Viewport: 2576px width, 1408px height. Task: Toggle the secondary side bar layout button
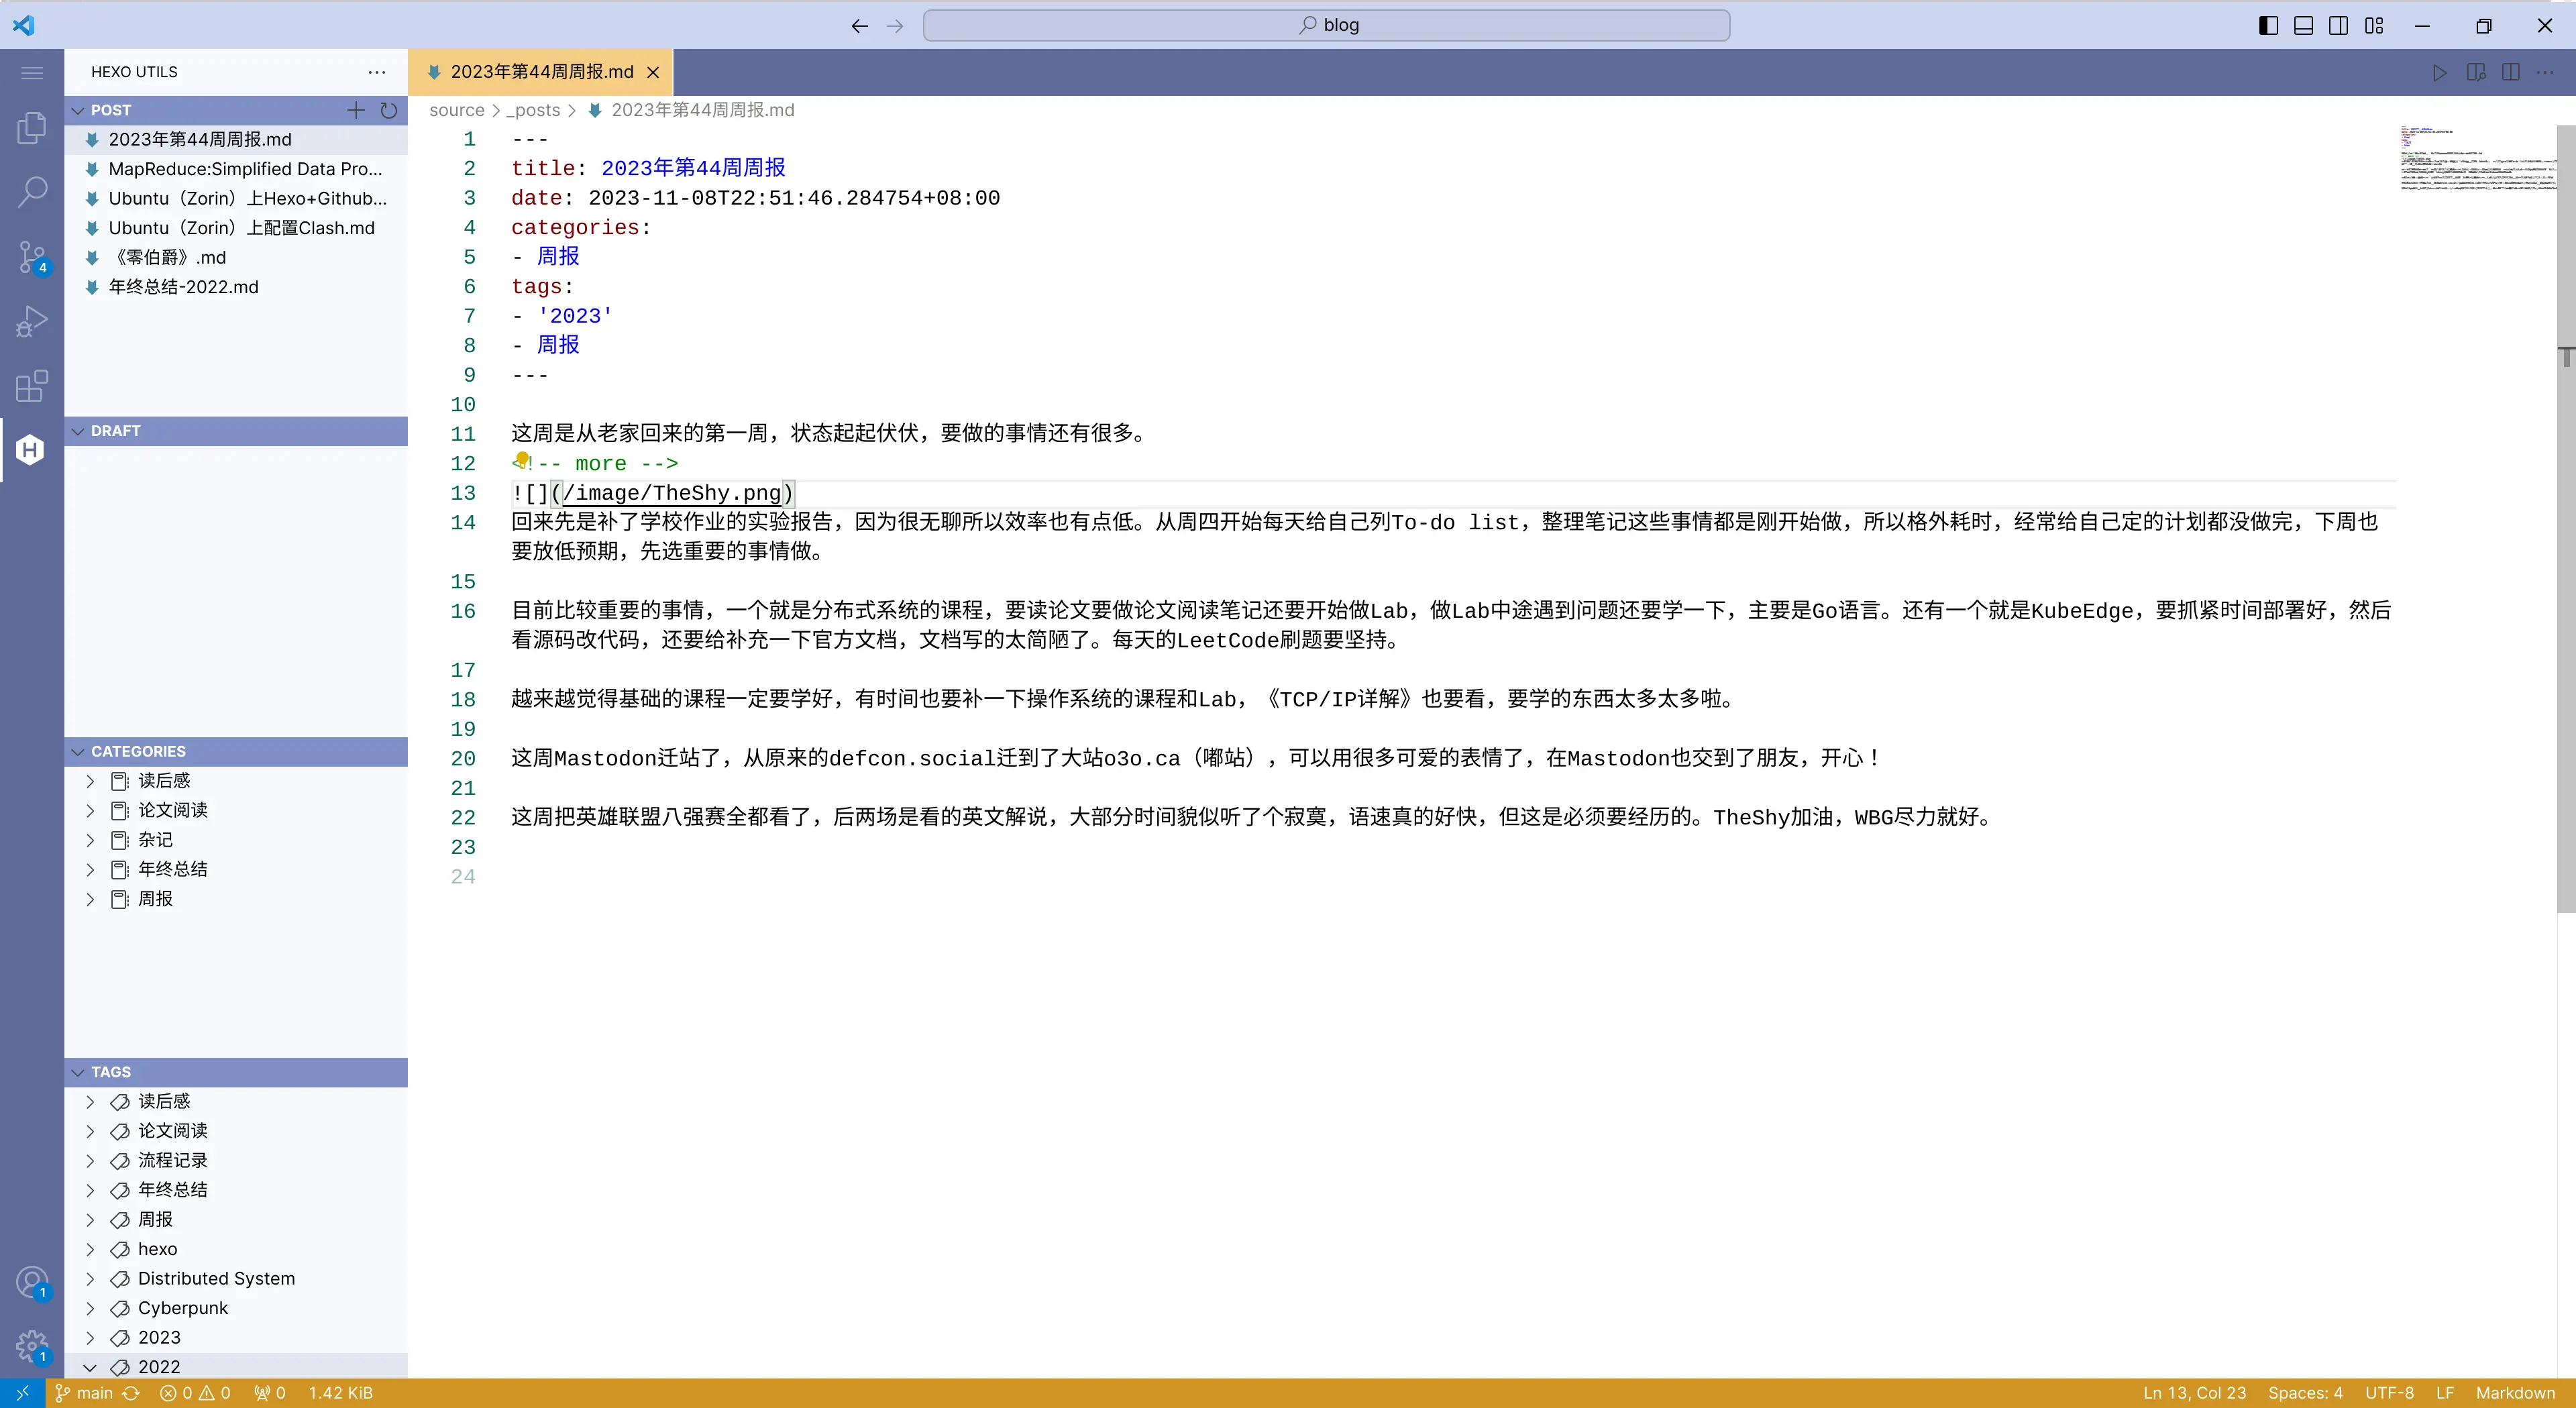(x=2338, y=26)
